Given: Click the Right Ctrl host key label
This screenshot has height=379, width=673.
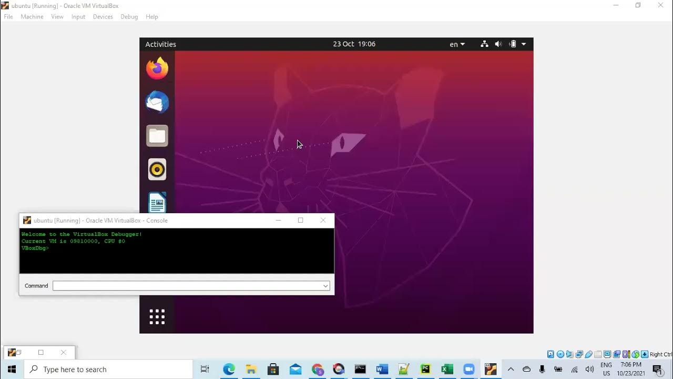Looking at the screenshot, I should pos(661,354).
